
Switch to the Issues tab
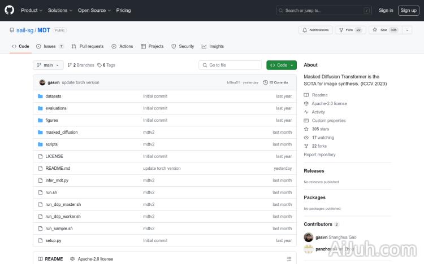point(50,46)
